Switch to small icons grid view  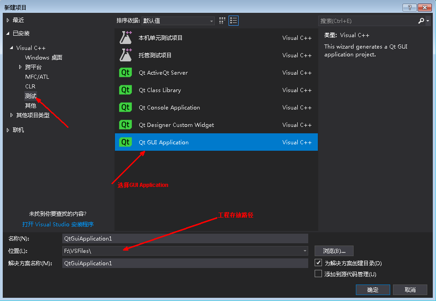coord(222,21)
